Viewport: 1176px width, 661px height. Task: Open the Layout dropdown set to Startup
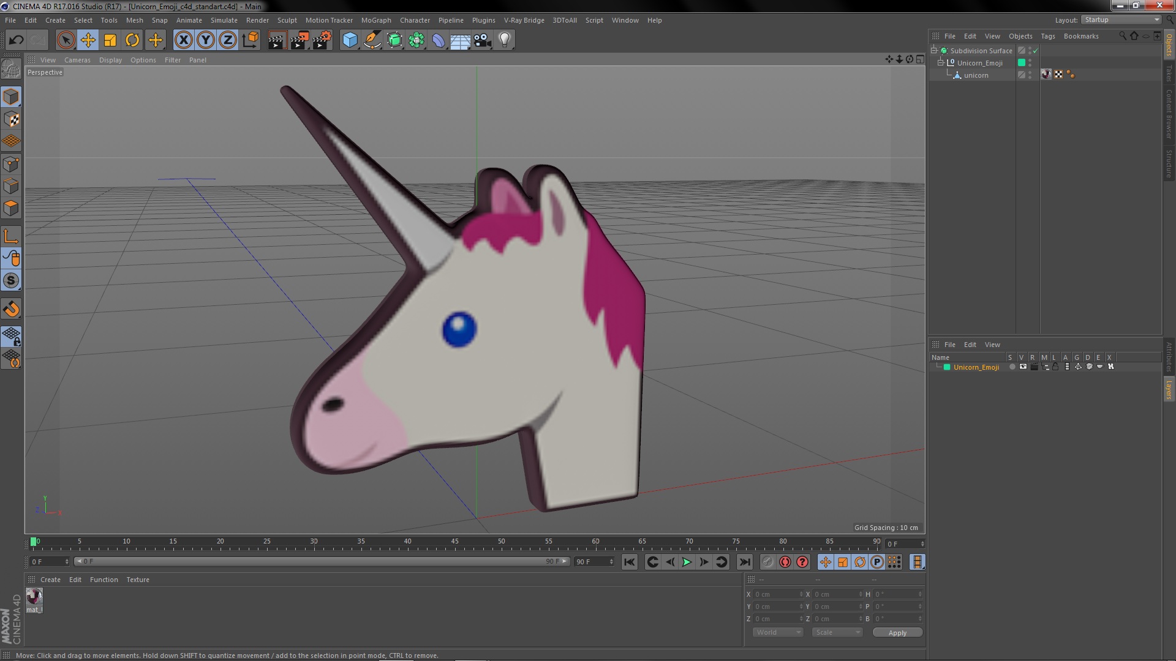1121,20
